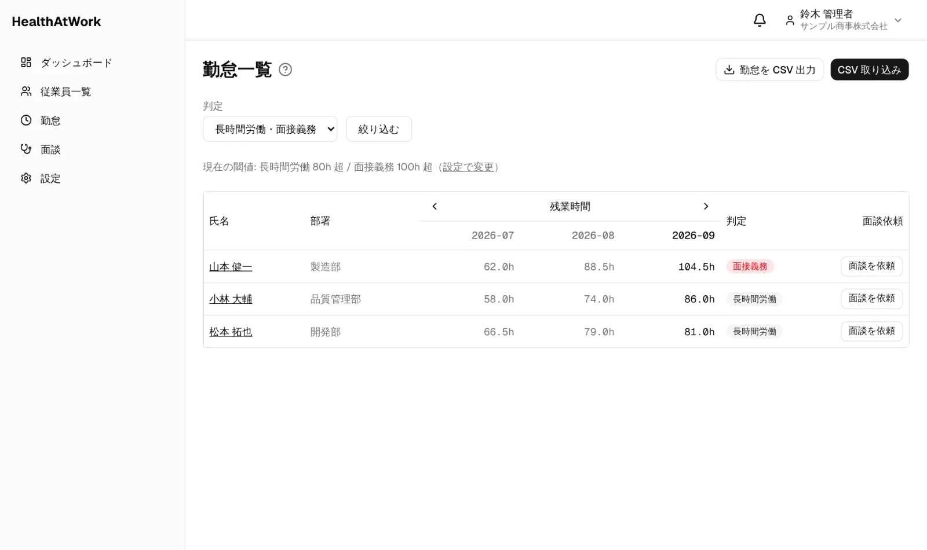Show next months with the right chevron
This screenshot has height=550, width=927.
pos(706,206)
